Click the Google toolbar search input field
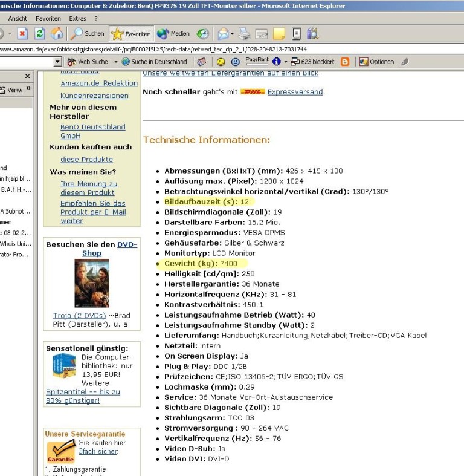The height and width of the screenshot is (476, 464). tap(27, 62)
